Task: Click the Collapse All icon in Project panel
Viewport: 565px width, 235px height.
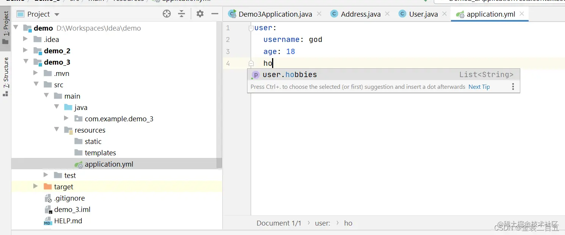Action: (182, 14)
